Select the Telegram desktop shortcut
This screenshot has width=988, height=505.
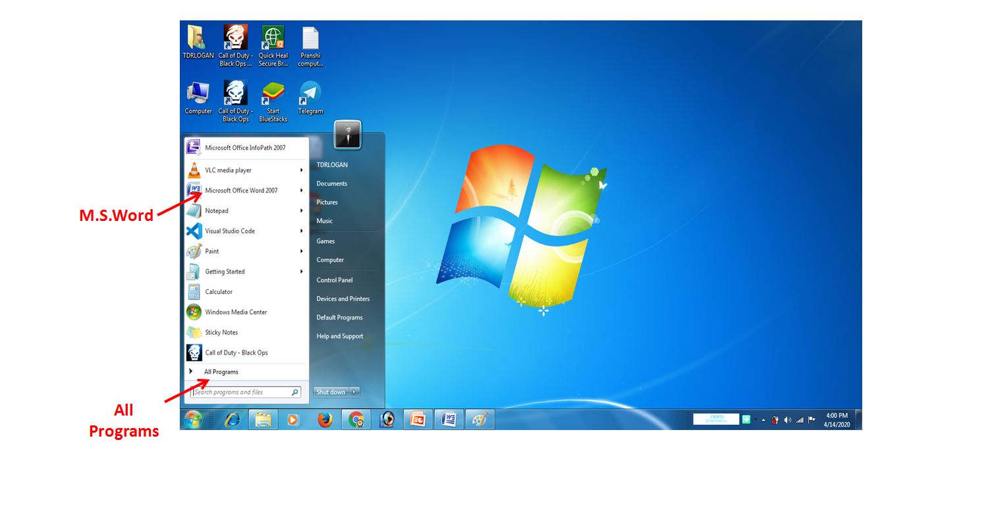click(x=310, y=98)
